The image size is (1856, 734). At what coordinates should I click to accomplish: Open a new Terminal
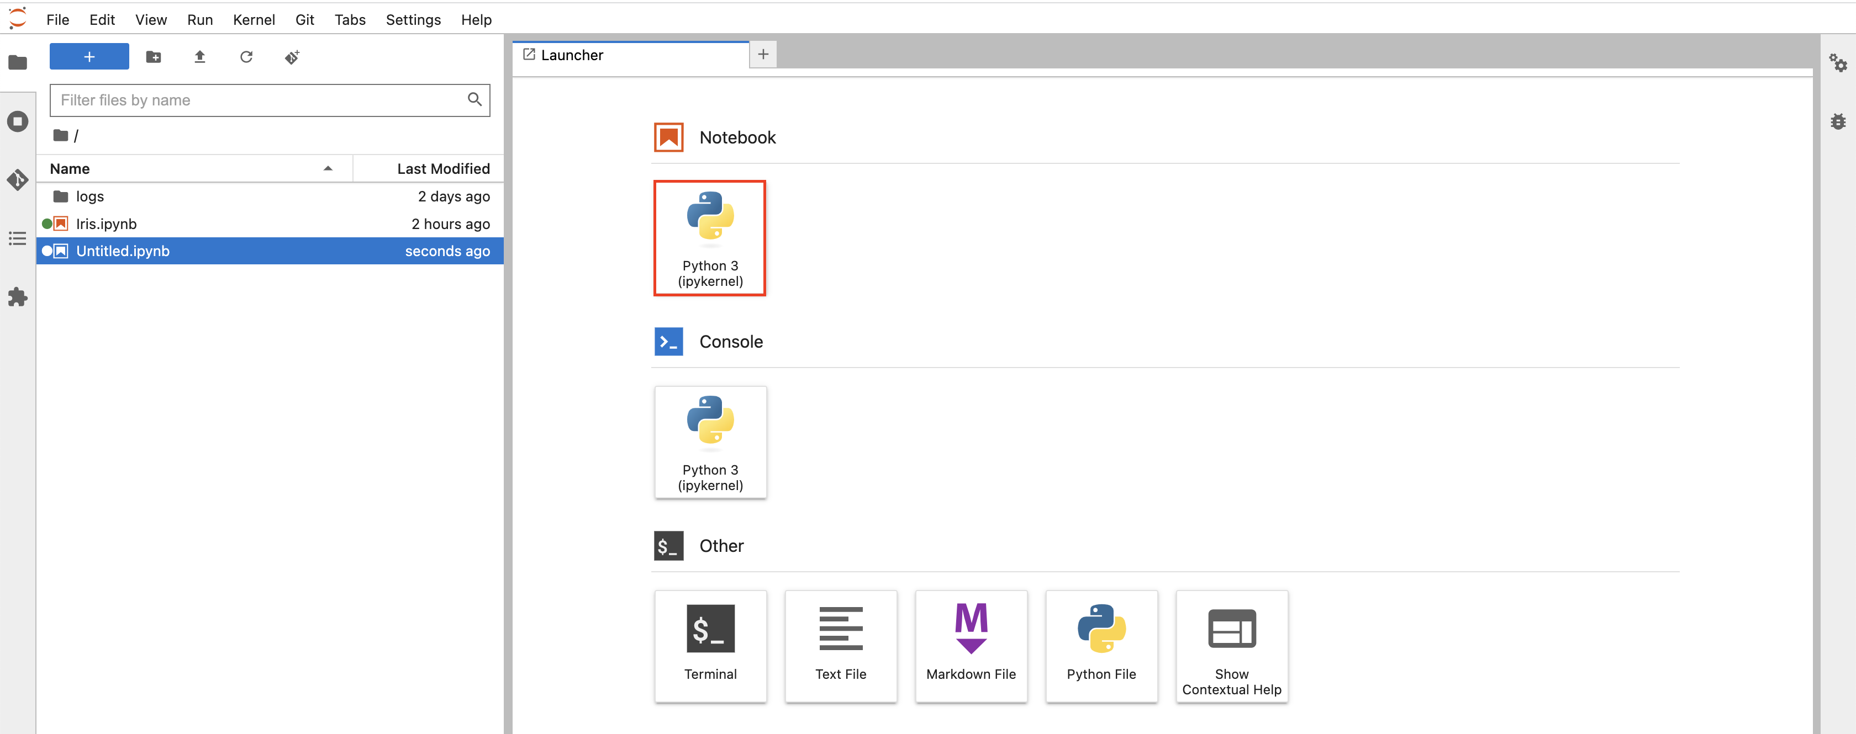(x=710, y=646)
